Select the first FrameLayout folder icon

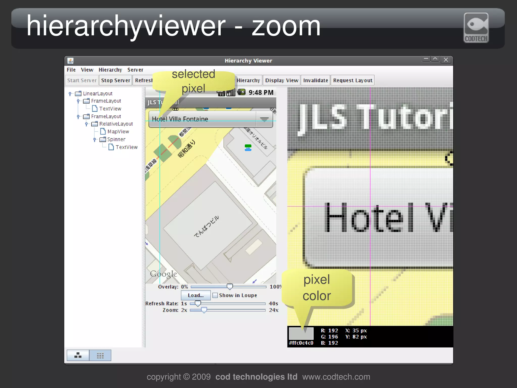pos(86,101)
